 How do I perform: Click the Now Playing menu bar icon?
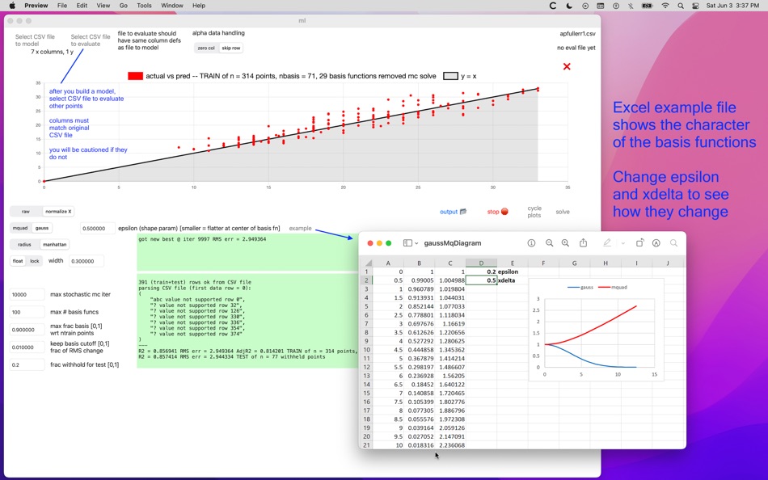click(585, 6)
